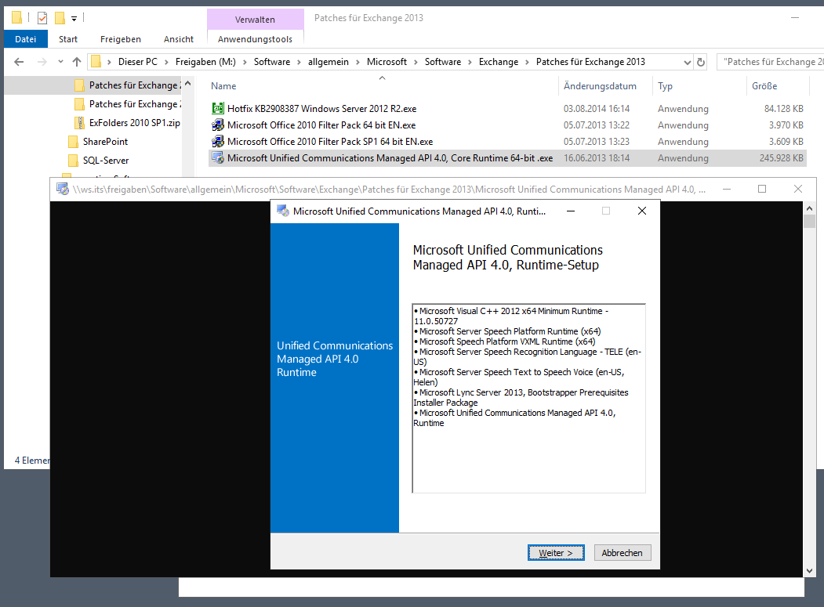824x607 pixels.
Task: Click the ExFolders zip archive icon
Action: point(80,123)
